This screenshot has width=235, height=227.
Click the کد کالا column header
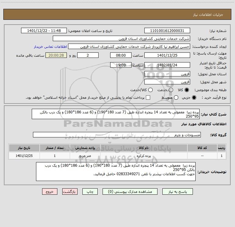click(x=202, y=148)
